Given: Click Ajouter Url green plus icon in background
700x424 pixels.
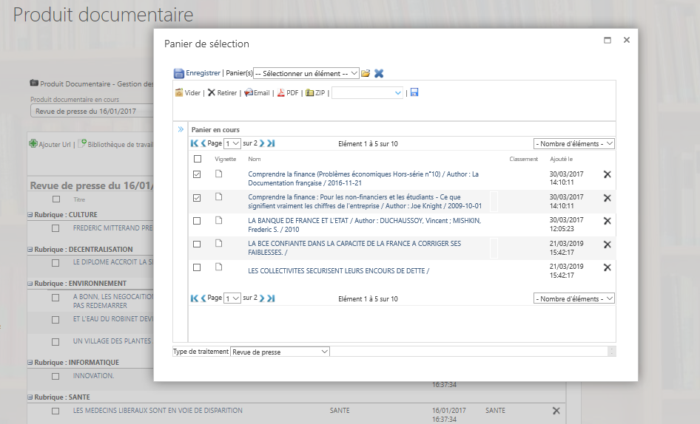Looking at the screenshot, I should (x=33, y=143).
